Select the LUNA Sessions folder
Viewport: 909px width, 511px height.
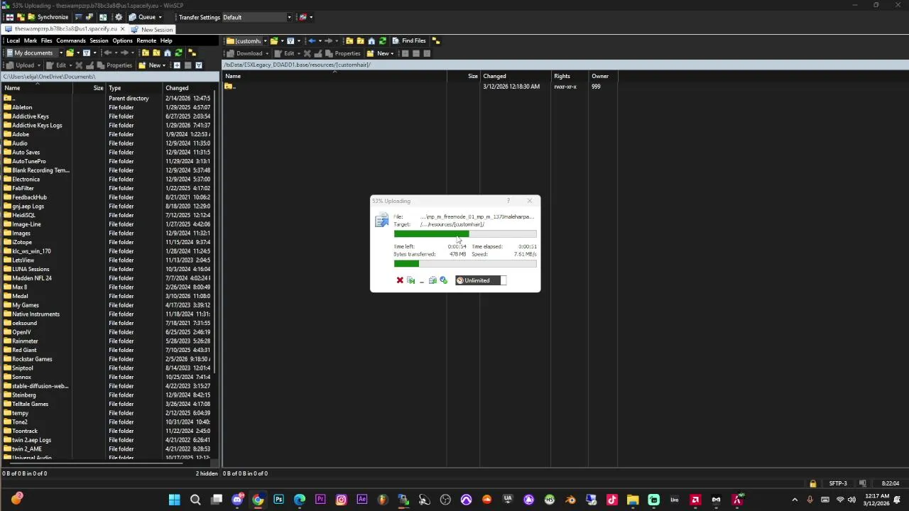(31, 269)
